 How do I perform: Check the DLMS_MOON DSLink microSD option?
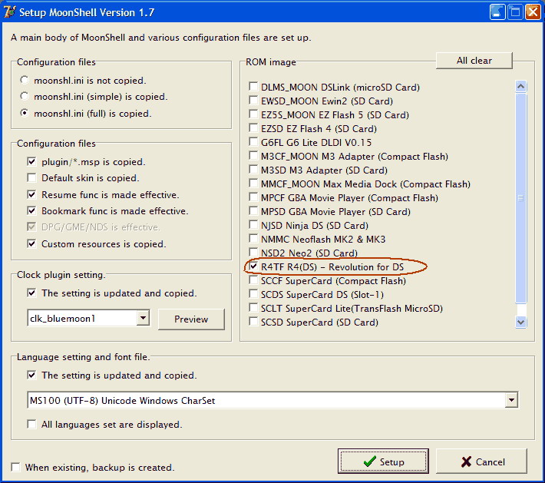(x=254, y=88)
